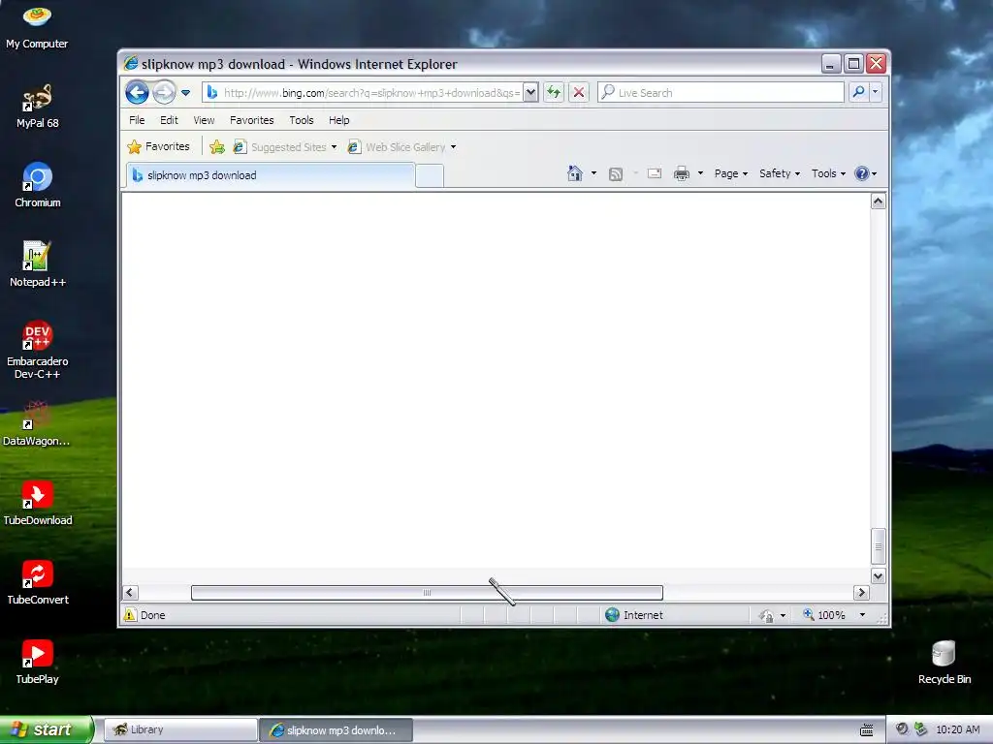Add page to Favorites bar icon

point(217,147)
